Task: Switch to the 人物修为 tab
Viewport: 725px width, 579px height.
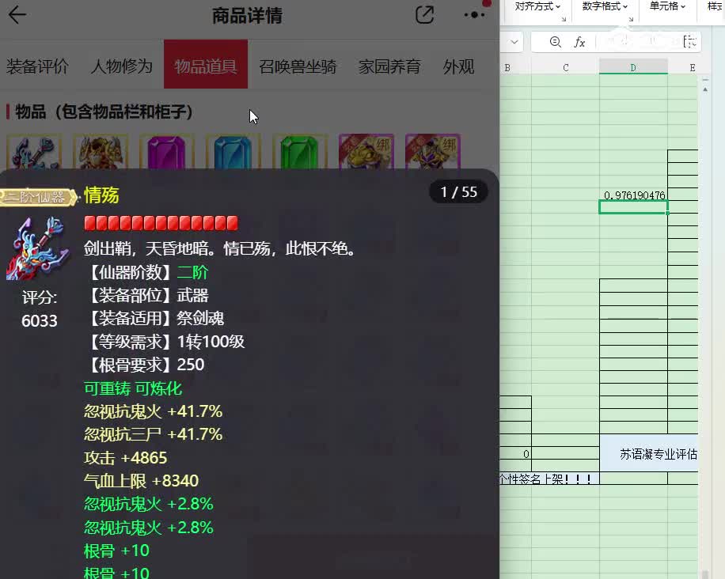Action: point(122,66)
